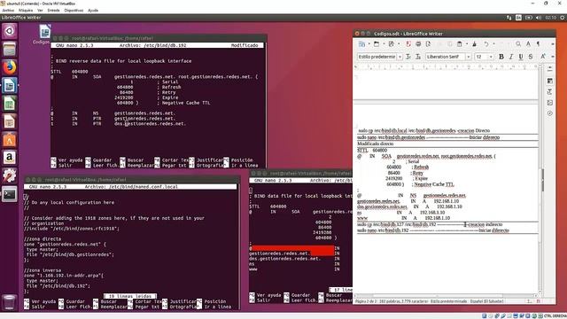Open Find & Replace magnifier icon

pos(518,44)
